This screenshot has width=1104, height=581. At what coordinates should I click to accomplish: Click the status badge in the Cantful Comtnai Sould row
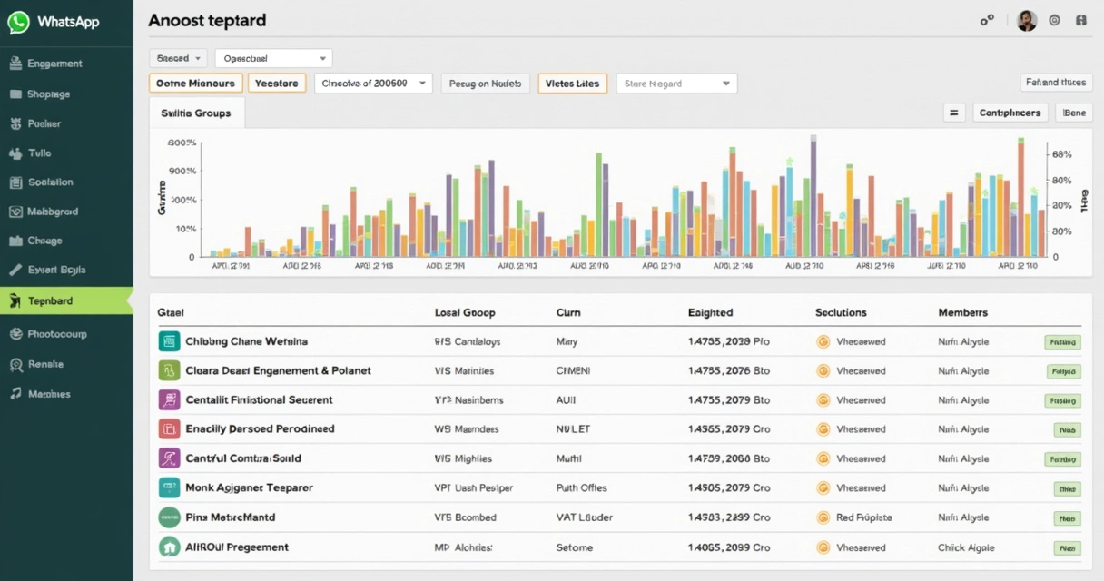pyautogui.click(x=1062, y=459)
